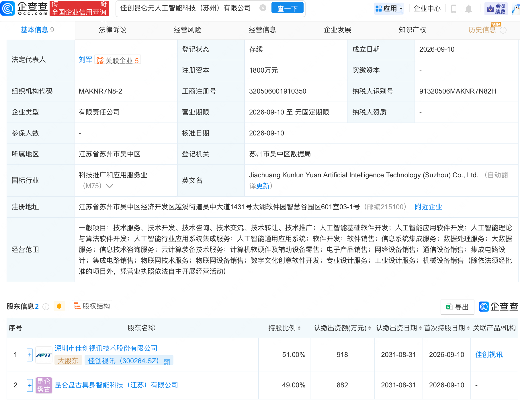Switch to the 知识产权 tab
520x400 pixels.
pyautogui.click(x=412, y=30)
